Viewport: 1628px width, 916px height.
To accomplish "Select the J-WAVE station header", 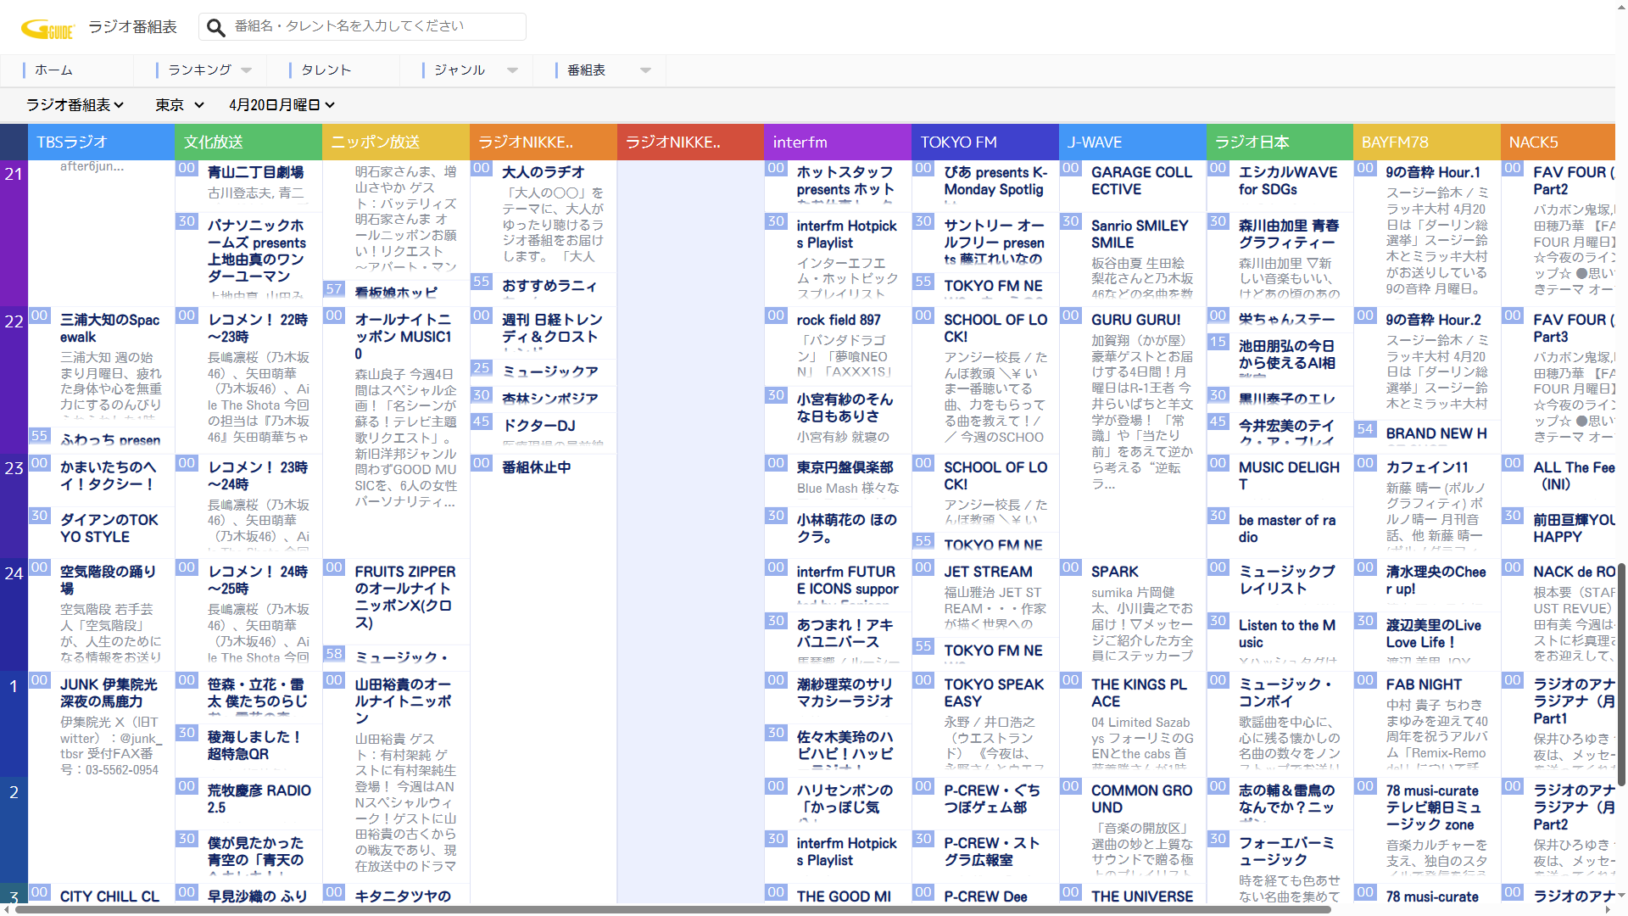I will (1131, 142).
